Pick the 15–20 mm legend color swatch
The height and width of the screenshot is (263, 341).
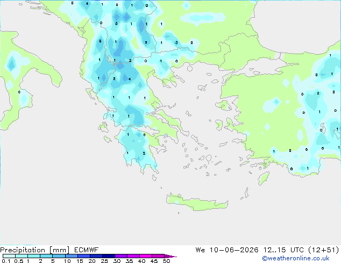point(83,256)
